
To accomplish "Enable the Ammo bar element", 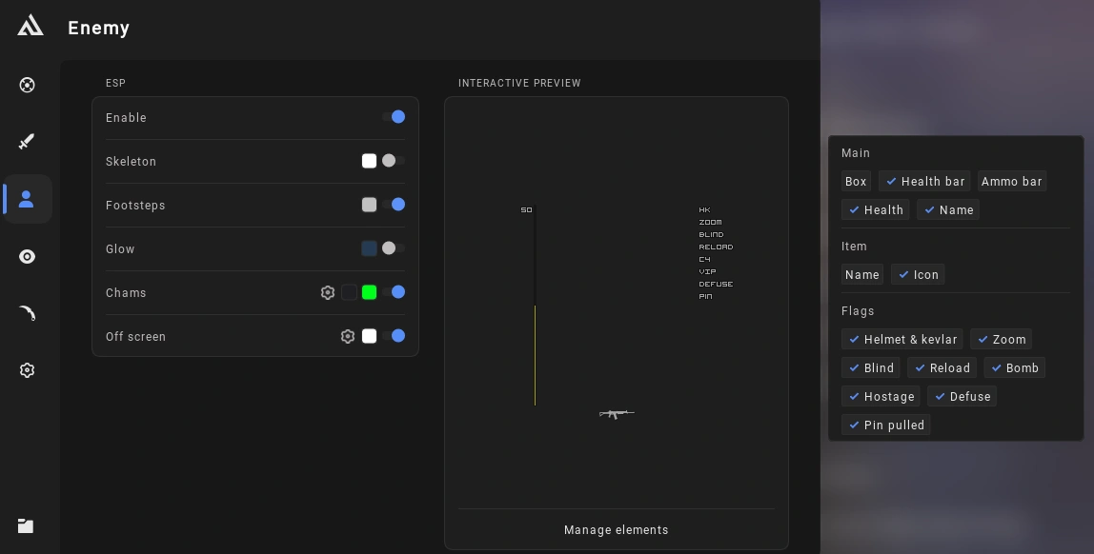I will coord(1012,181).
